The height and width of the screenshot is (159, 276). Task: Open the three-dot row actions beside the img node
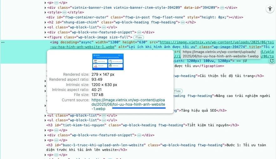pos(3,42)
